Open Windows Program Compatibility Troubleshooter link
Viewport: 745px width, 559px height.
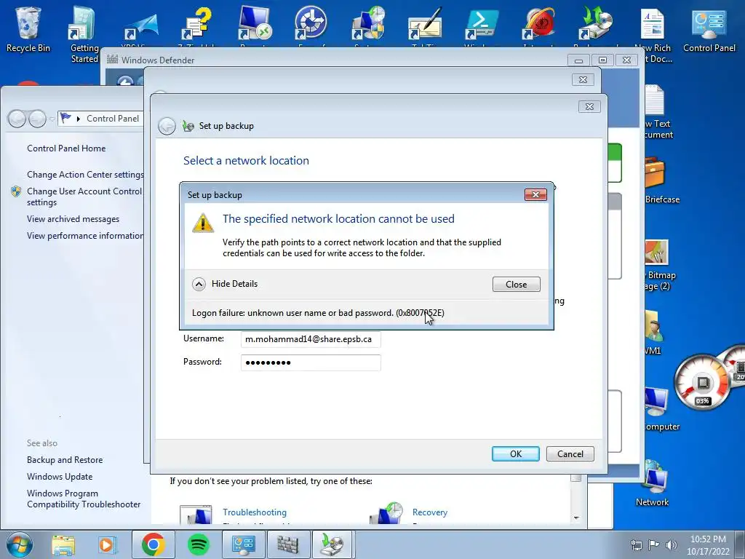[84, 499]
